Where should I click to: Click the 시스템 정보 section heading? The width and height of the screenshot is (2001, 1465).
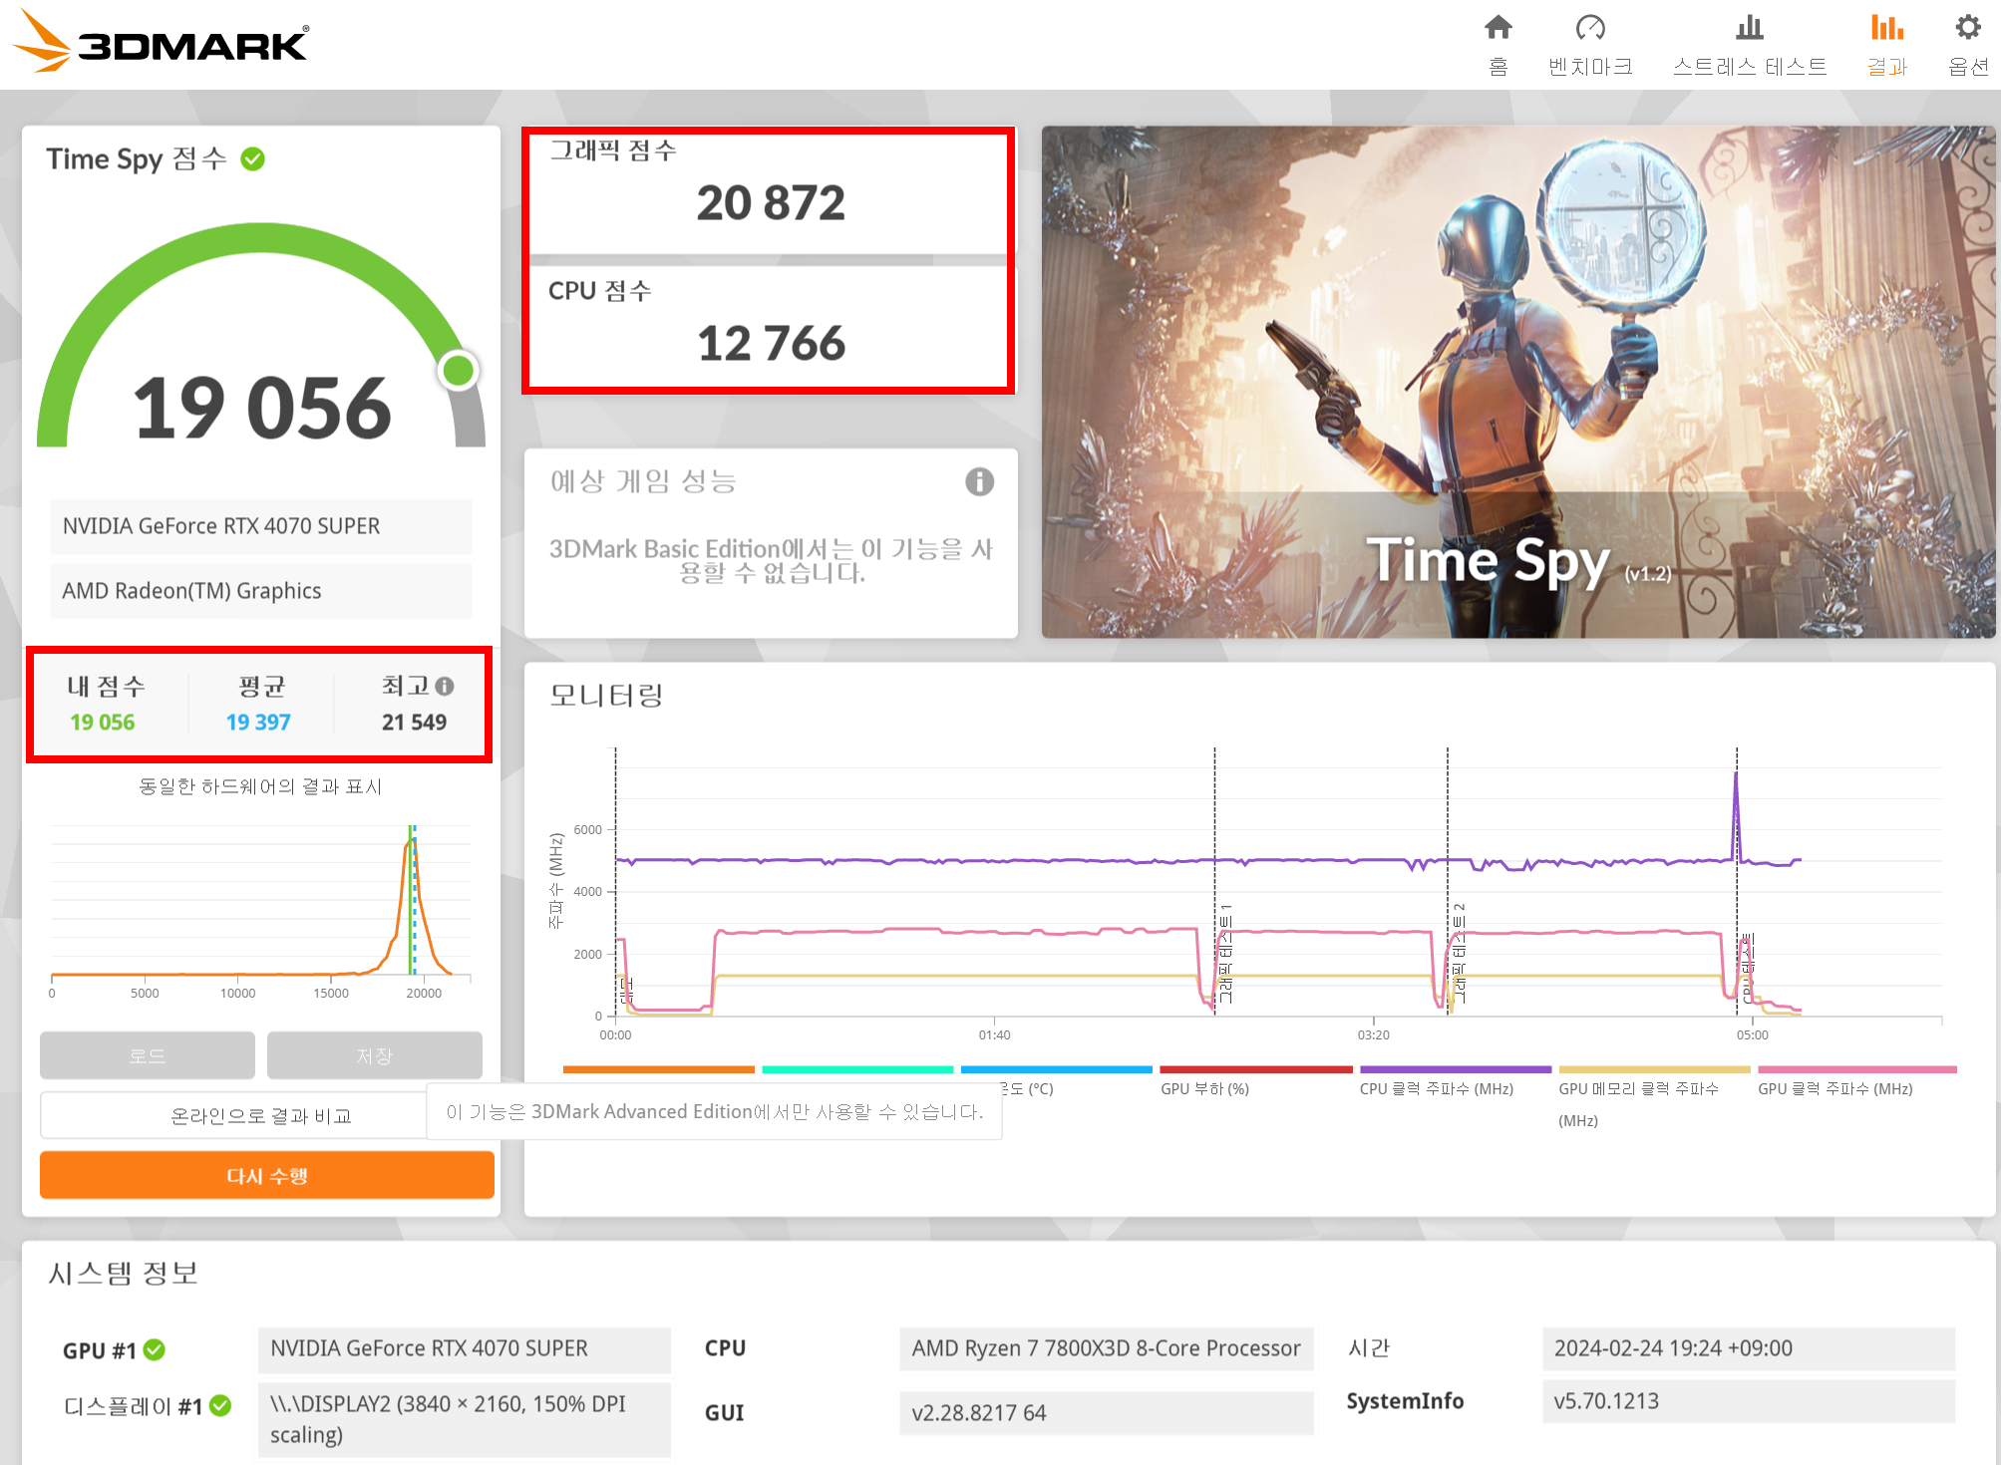click(x=124, y=1274)
